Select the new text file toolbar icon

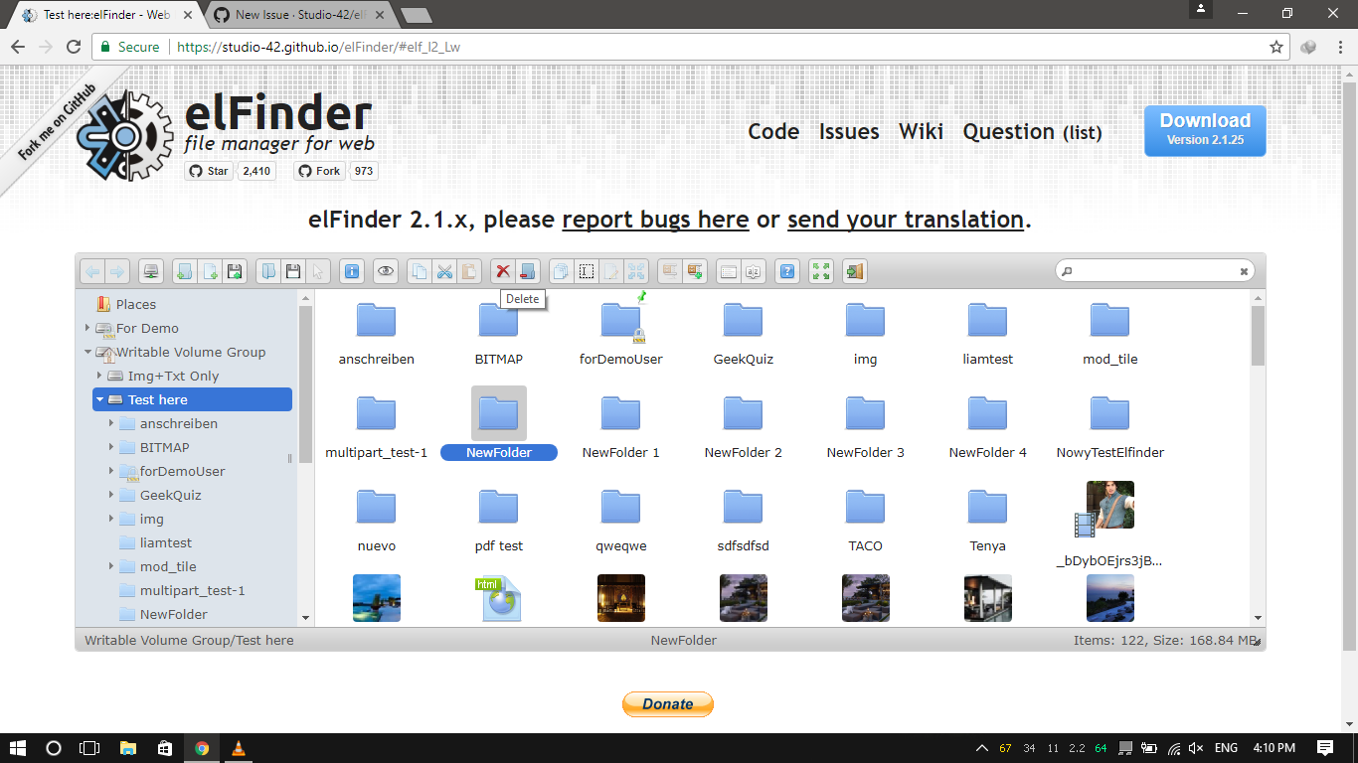click(x=210, y=270)
